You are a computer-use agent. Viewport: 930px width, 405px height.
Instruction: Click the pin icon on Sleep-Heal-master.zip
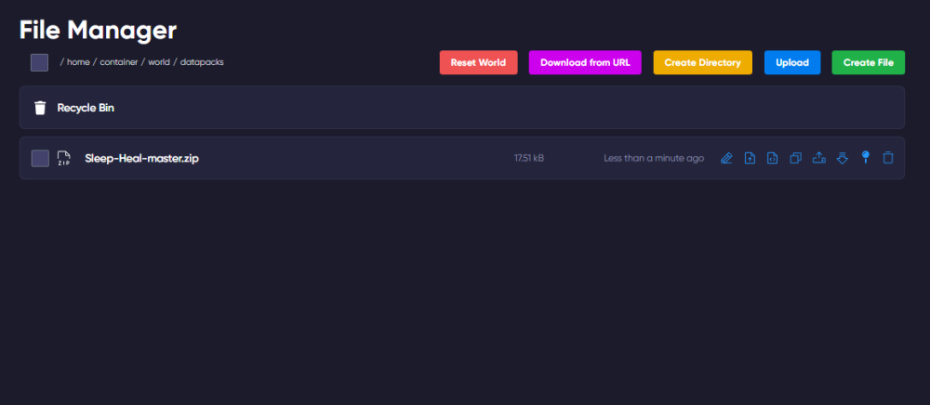click(865, 158)
